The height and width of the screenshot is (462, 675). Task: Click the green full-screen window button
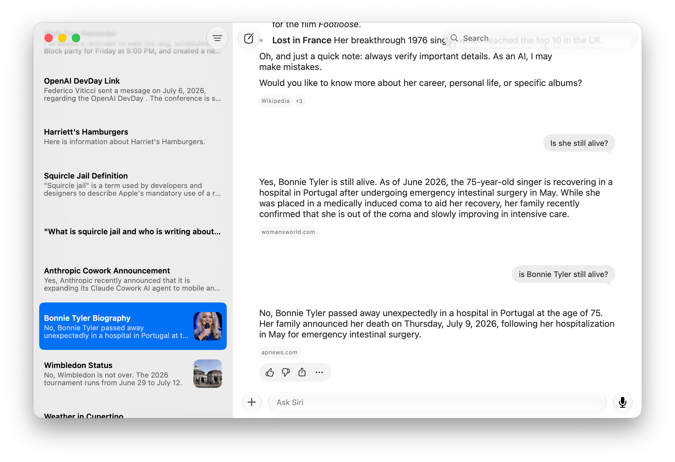click(76, 38)
